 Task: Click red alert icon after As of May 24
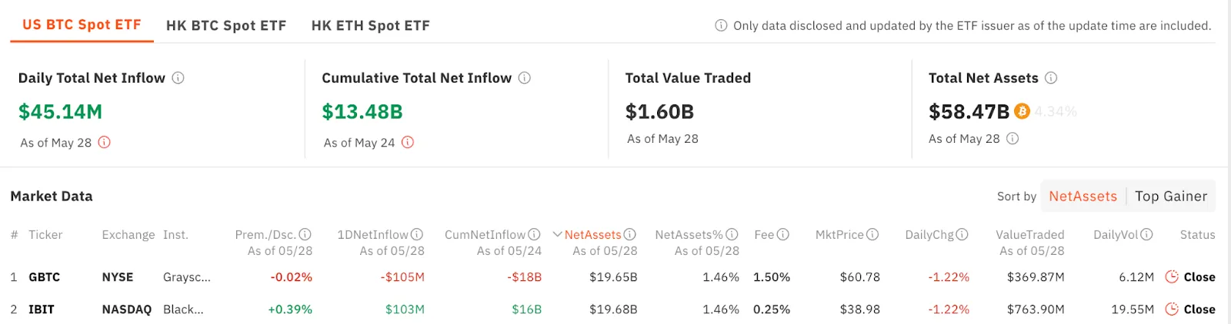(x=408, y=142)
